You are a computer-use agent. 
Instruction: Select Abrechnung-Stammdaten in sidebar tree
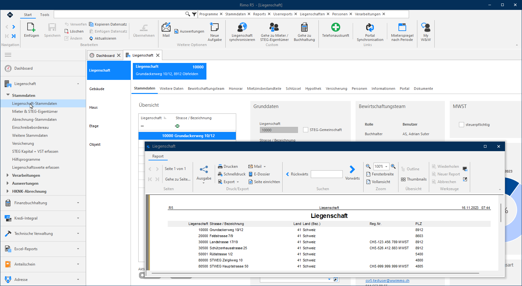(34, 120)
